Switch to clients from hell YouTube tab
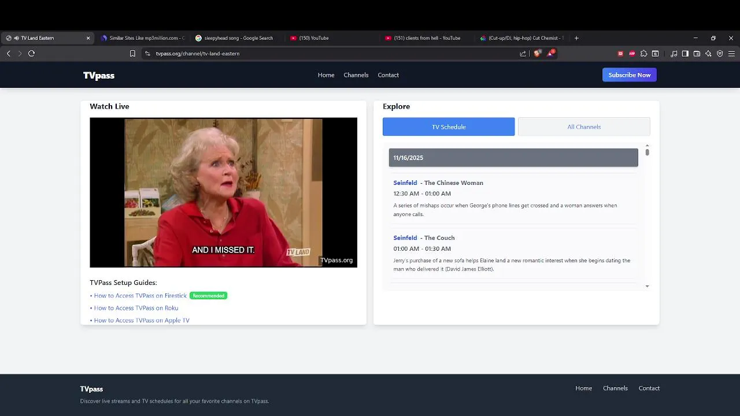740x416 pixels. pyautogui.click(x=427, y=38)
